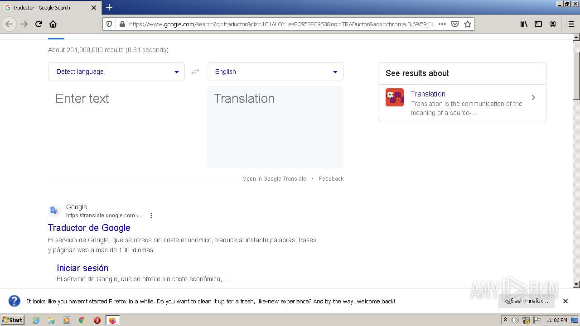Open the Firefox hamburger menu
Screen dimensions: 580x326
(x=571, y=24)
